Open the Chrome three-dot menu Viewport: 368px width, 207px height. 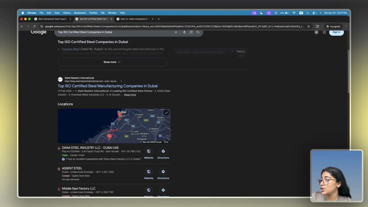tap(346, 26)
